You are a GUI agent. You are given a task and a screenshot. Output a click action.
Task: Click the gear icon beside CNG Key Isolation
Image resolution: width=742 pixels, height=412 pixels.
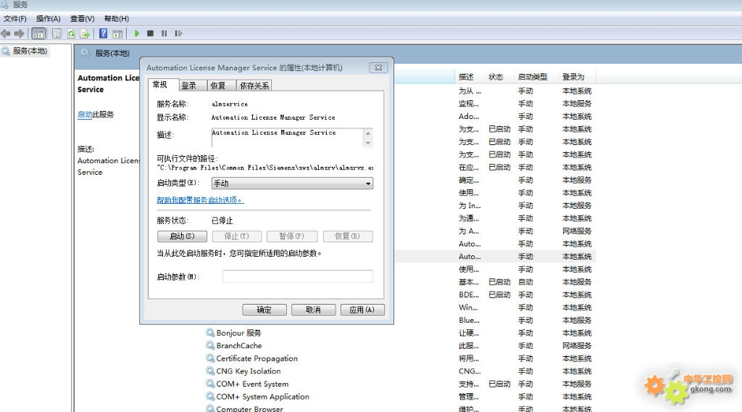pyautogui.click(x=210, y=371)
